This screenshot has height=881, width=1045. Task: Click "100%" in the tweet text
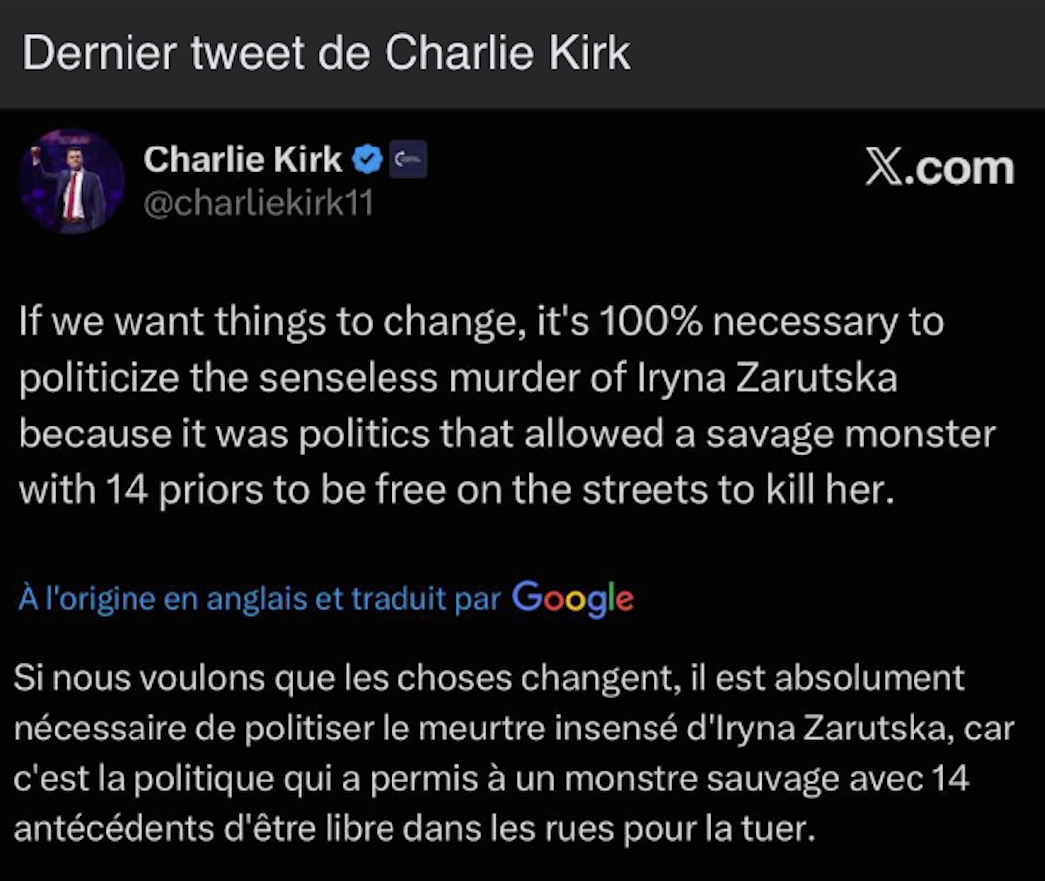[651, 322]
